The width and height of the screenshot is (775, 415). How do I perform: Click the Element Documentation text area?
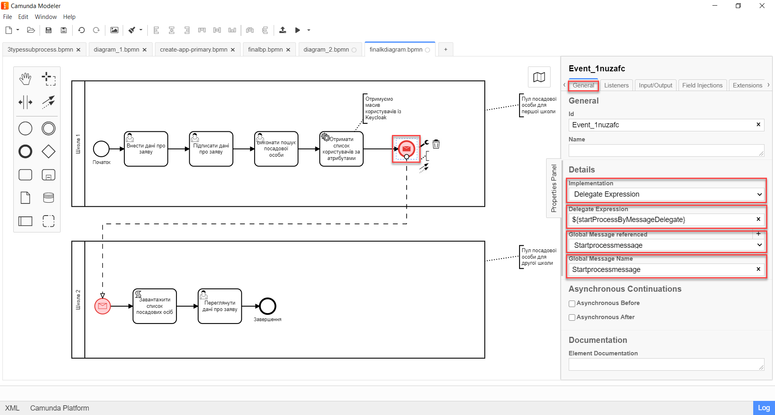pos(666,365)
